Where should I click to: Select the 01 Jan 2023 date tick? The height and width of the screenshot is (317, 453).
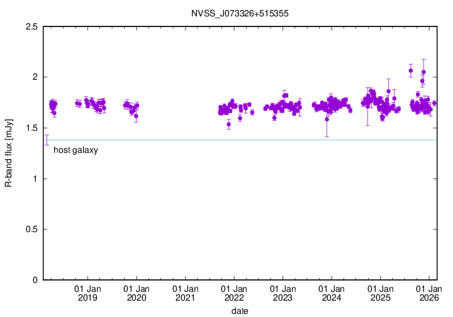(x=282, y=292)
